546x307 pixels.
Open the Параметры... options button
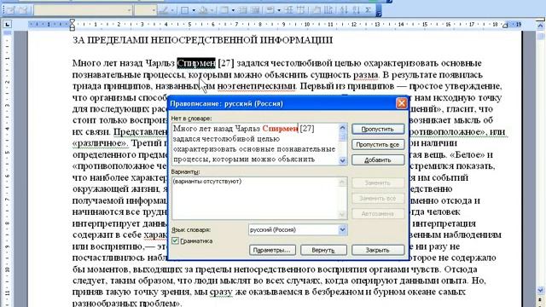point(272,250)
